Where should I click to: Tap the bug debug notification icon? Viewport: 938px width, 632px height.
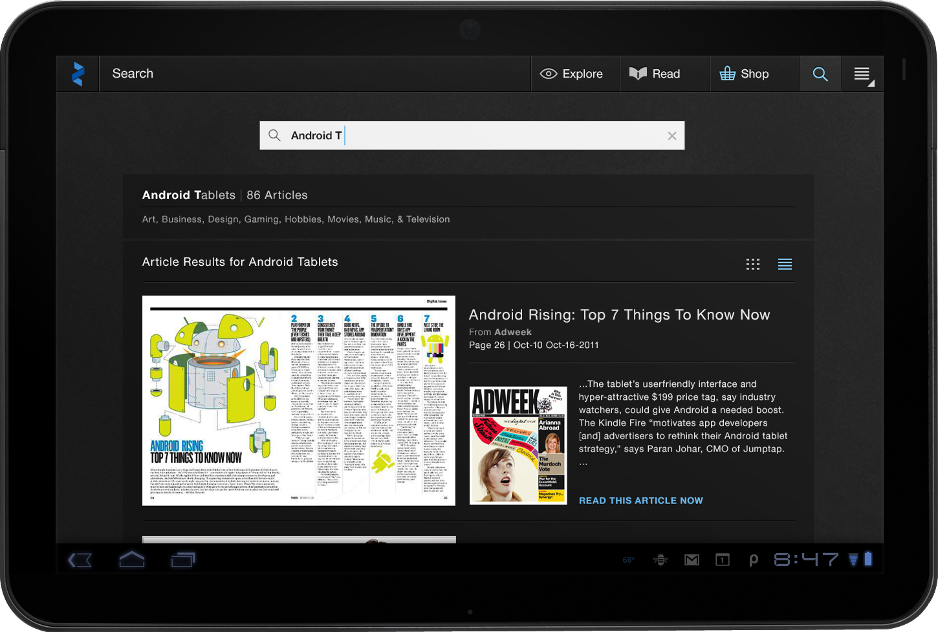(660, 560)
